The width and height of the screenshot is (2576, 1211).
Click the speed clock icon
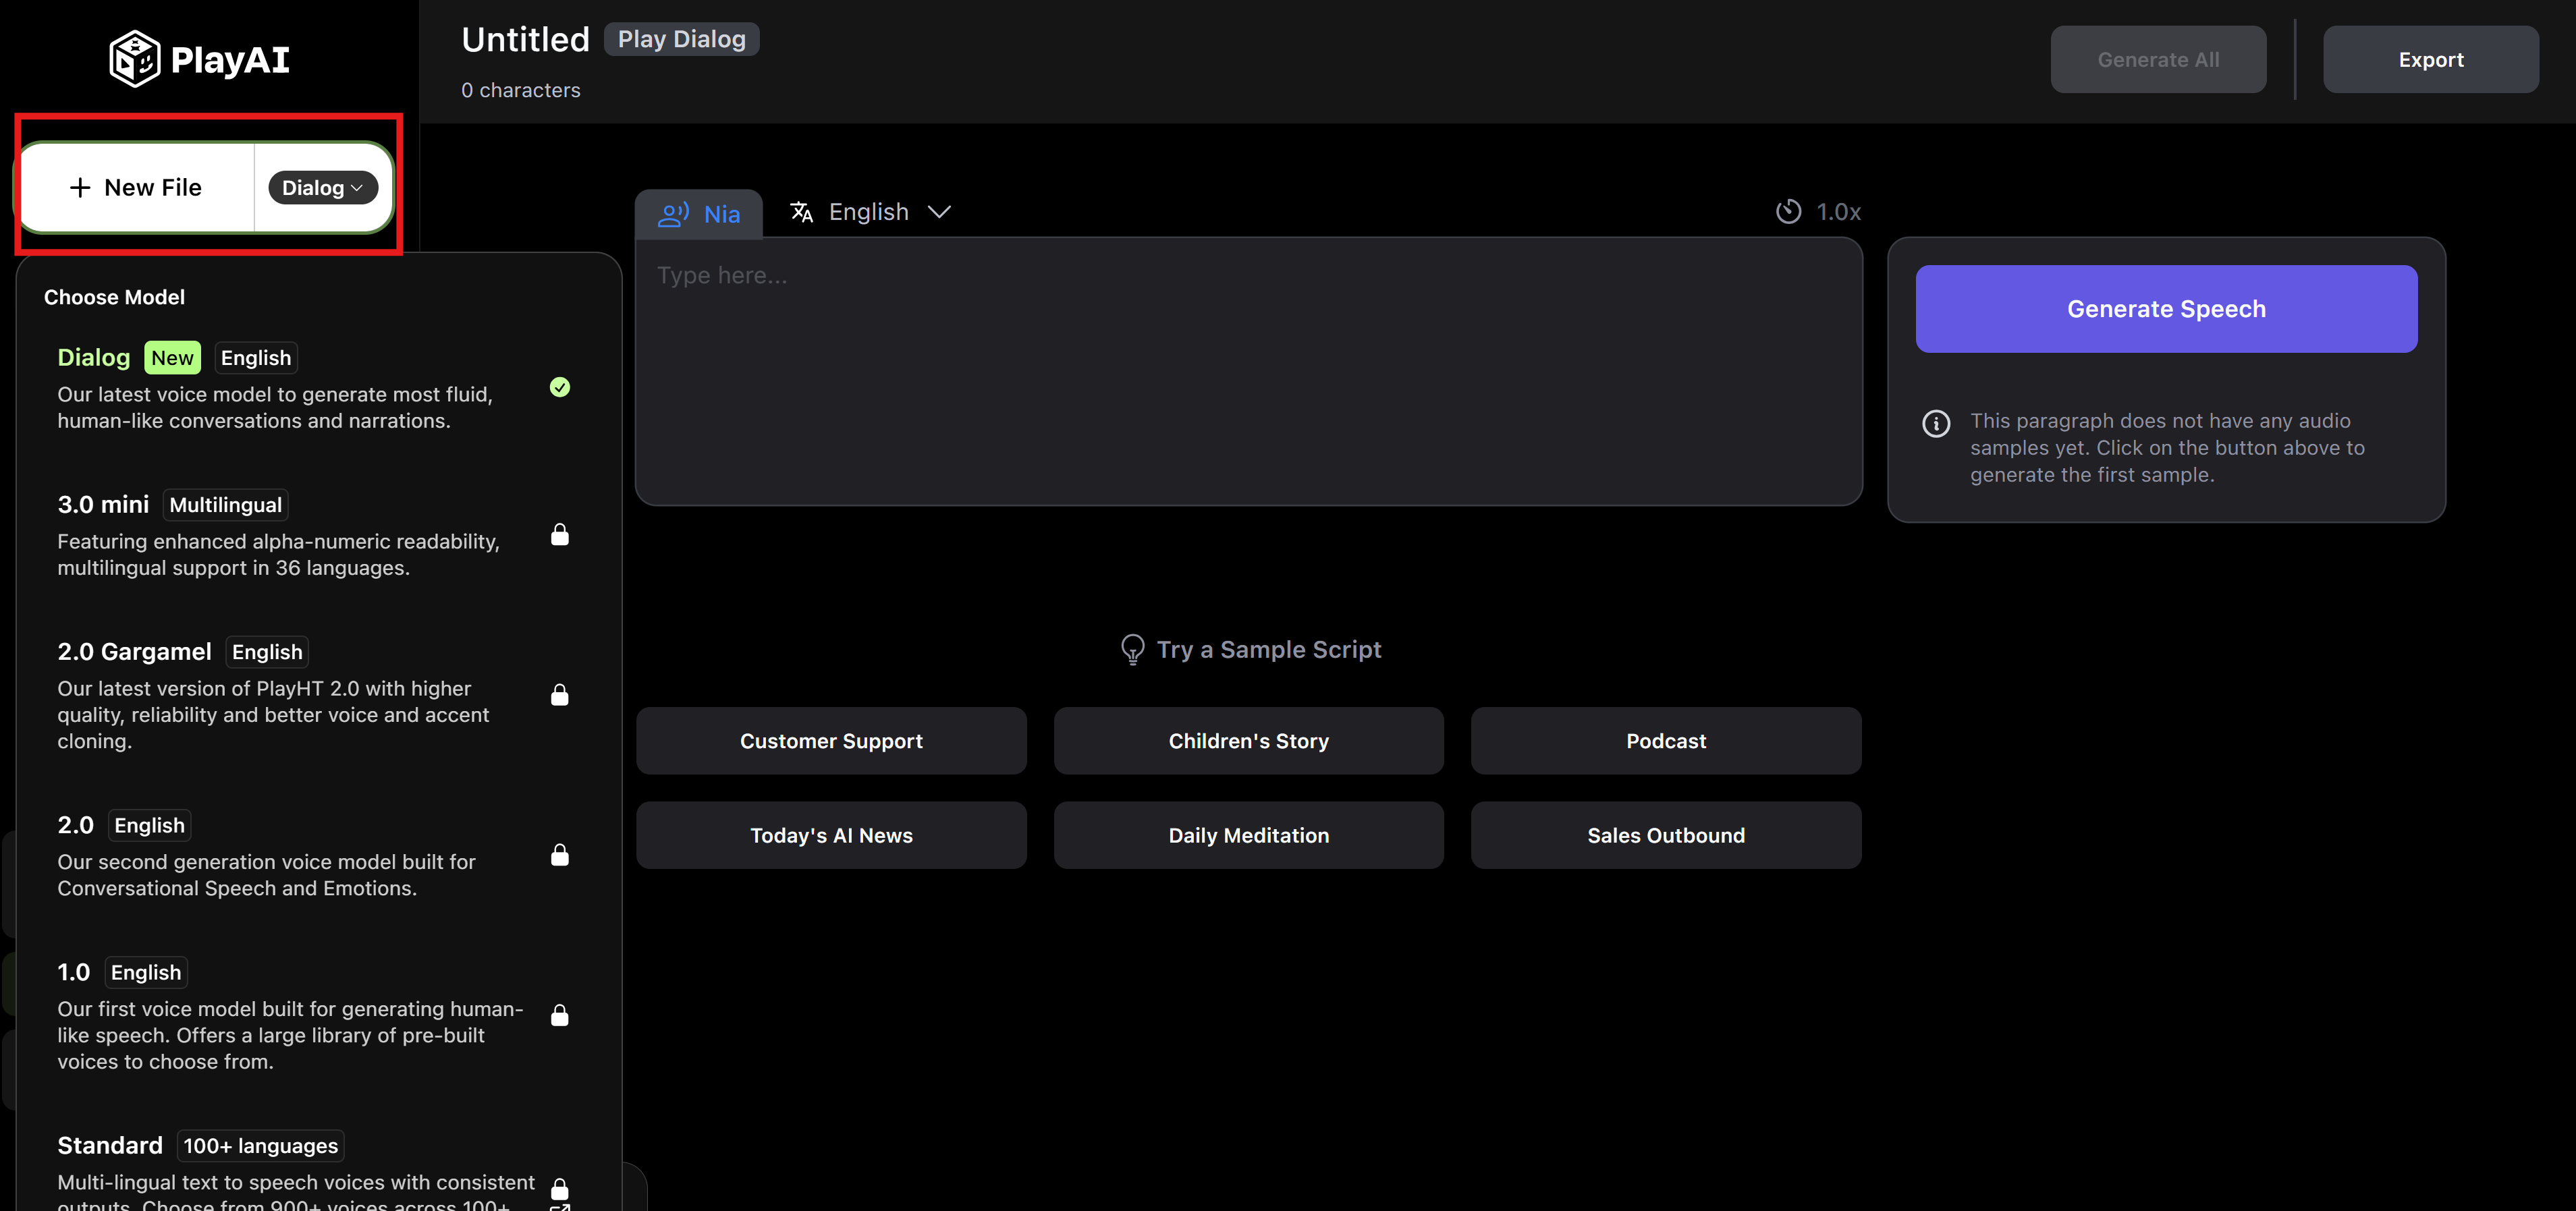[x=1788, y=212]
